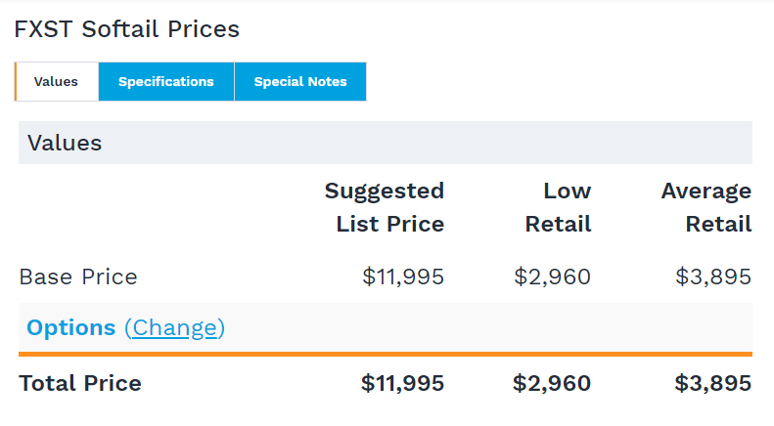
Task: Open the Special Notes tab
Action: 300,82
